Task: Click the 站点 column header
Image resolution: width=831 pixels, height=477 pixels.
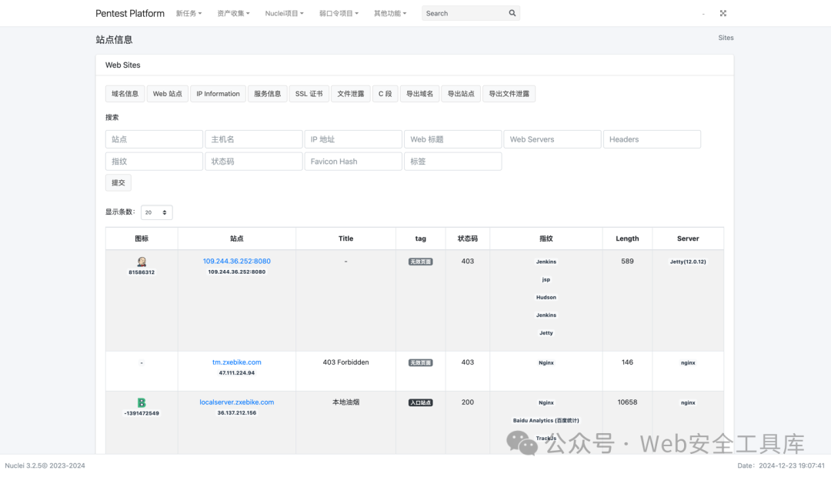Action: tap(237, 239)
